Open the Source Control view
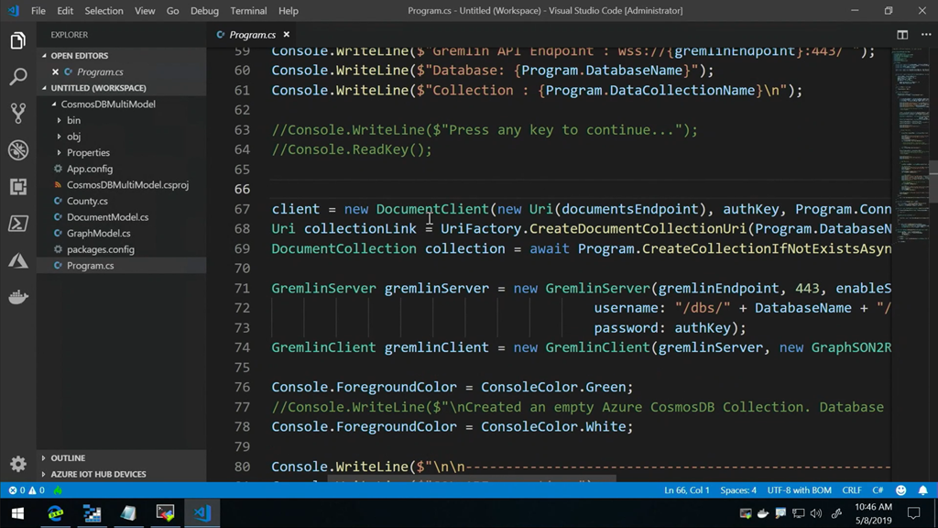Screen dimensions: 938x528 click(17, 113)
